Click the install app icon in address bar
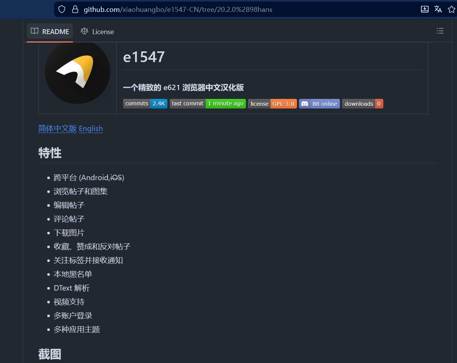Image resolution: width=457 pixels, height=363 pixels. (425, 9)
